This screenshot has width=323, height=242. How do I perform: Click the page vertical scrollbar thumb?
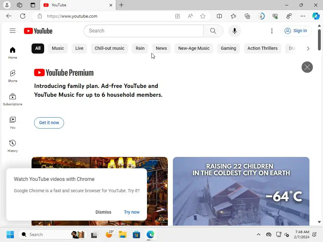click(319, 40)
